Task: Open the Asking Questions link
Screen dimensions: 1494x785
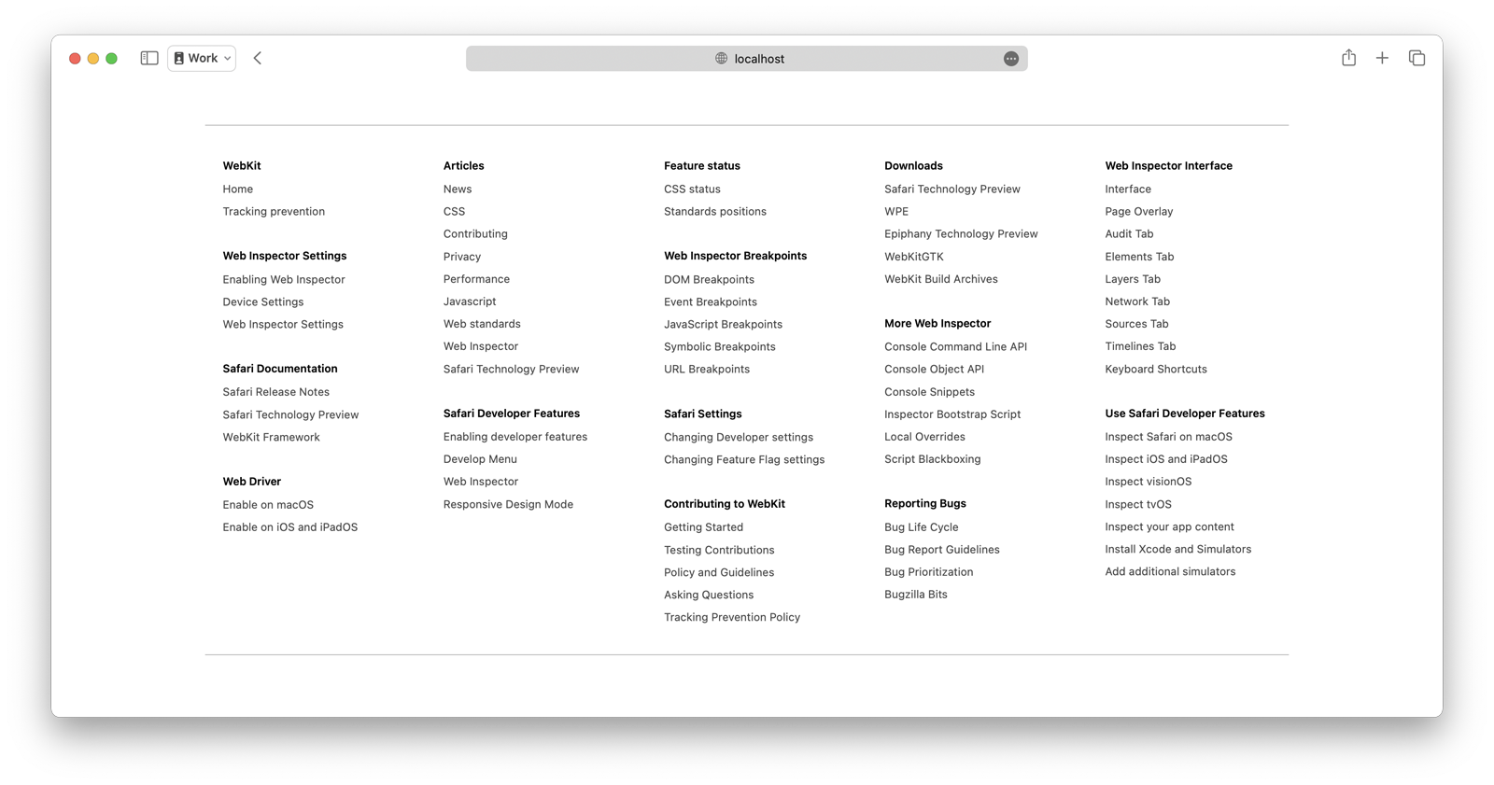Action: click(709, 596)
